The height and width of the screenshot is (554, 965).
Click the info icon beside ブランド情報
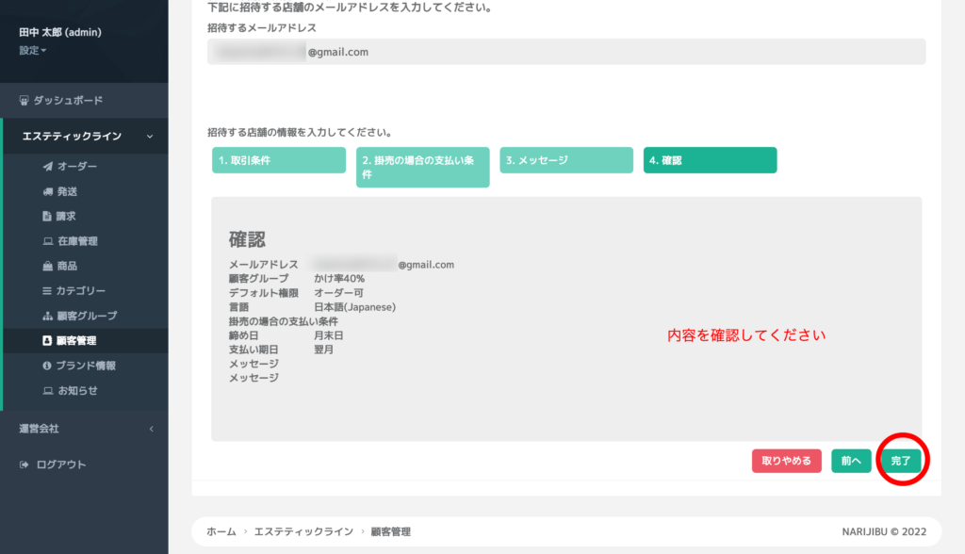tap(48, 366)
